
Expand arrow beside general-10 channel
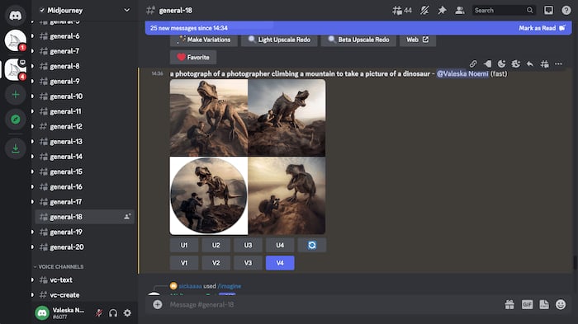[32, 96]
